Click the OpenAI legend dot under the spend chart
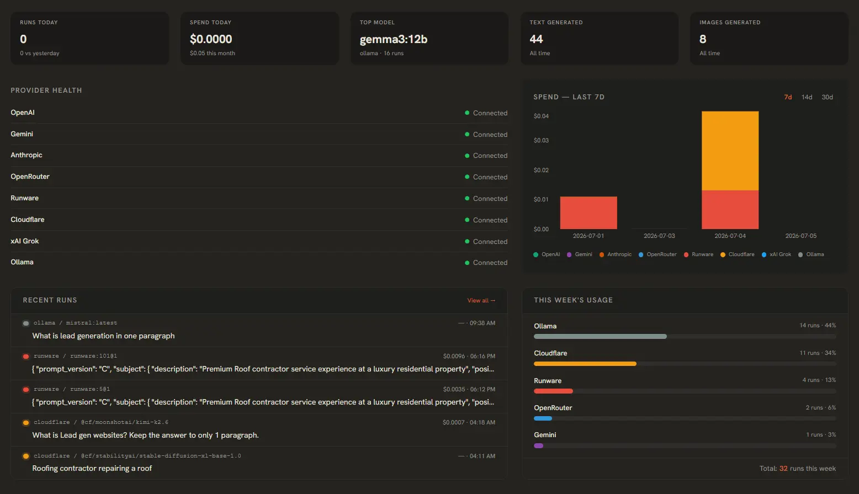Screen dimensions: 859x494 535,254
